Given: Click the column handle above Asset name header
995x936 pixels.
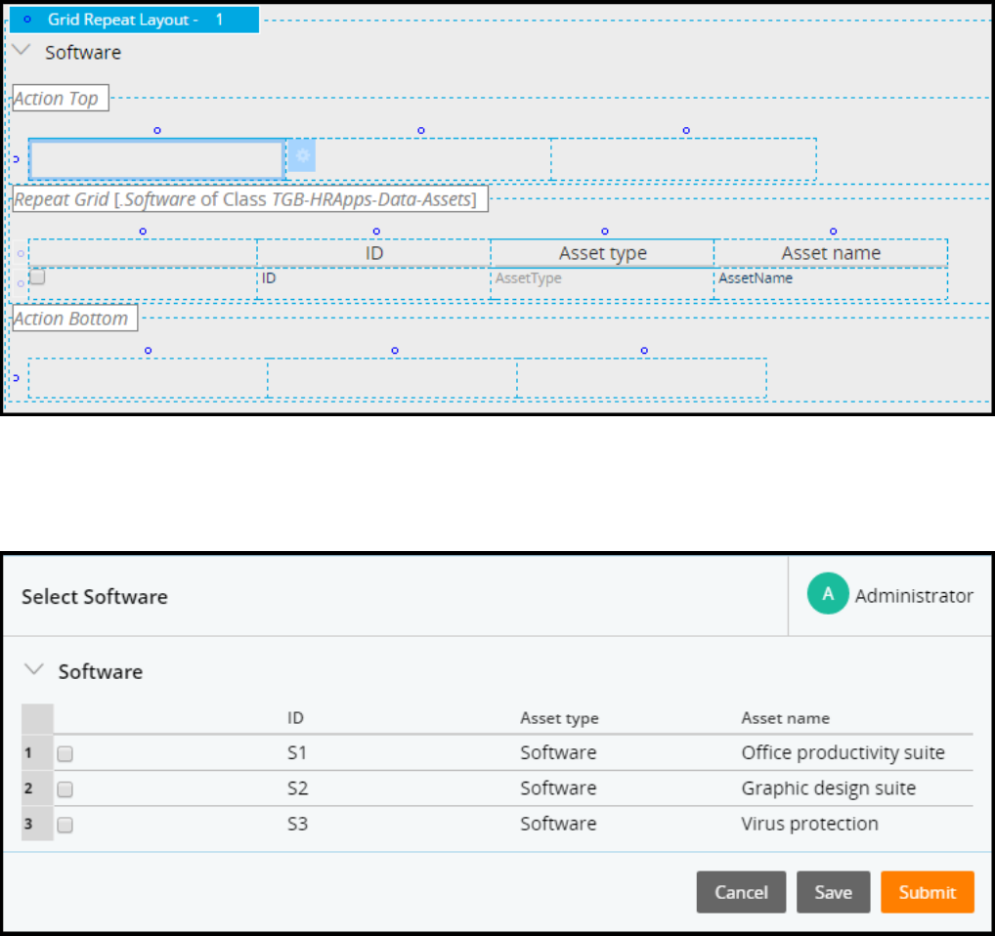Looking at the screenshot, I should (x=833, y=232).
